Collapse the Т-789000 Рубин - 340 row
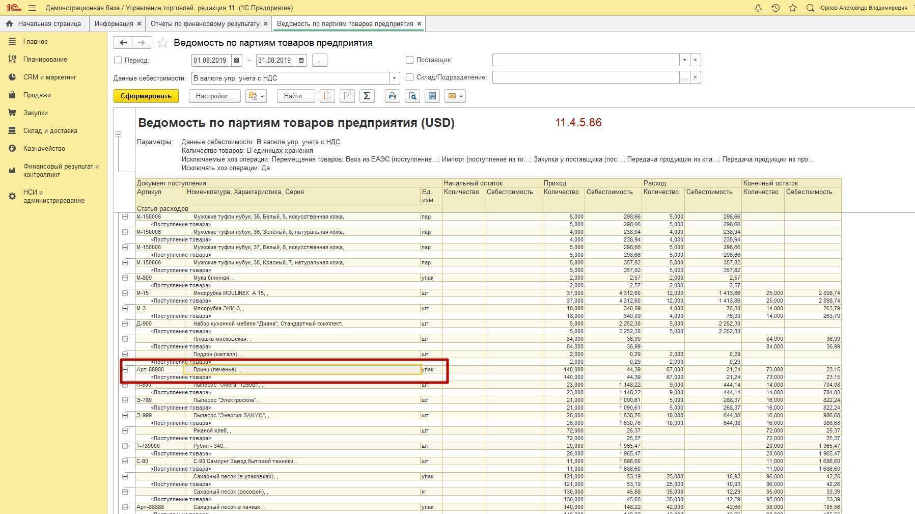This screenshot has width=915, height=514. [125, 446]
